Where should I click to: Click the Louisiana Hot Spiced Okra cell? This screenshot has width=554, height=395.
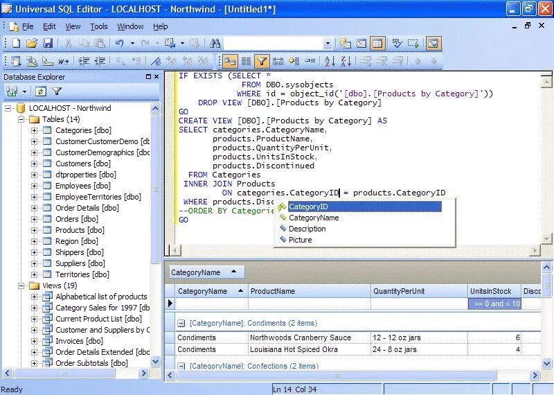coord(310,350)
